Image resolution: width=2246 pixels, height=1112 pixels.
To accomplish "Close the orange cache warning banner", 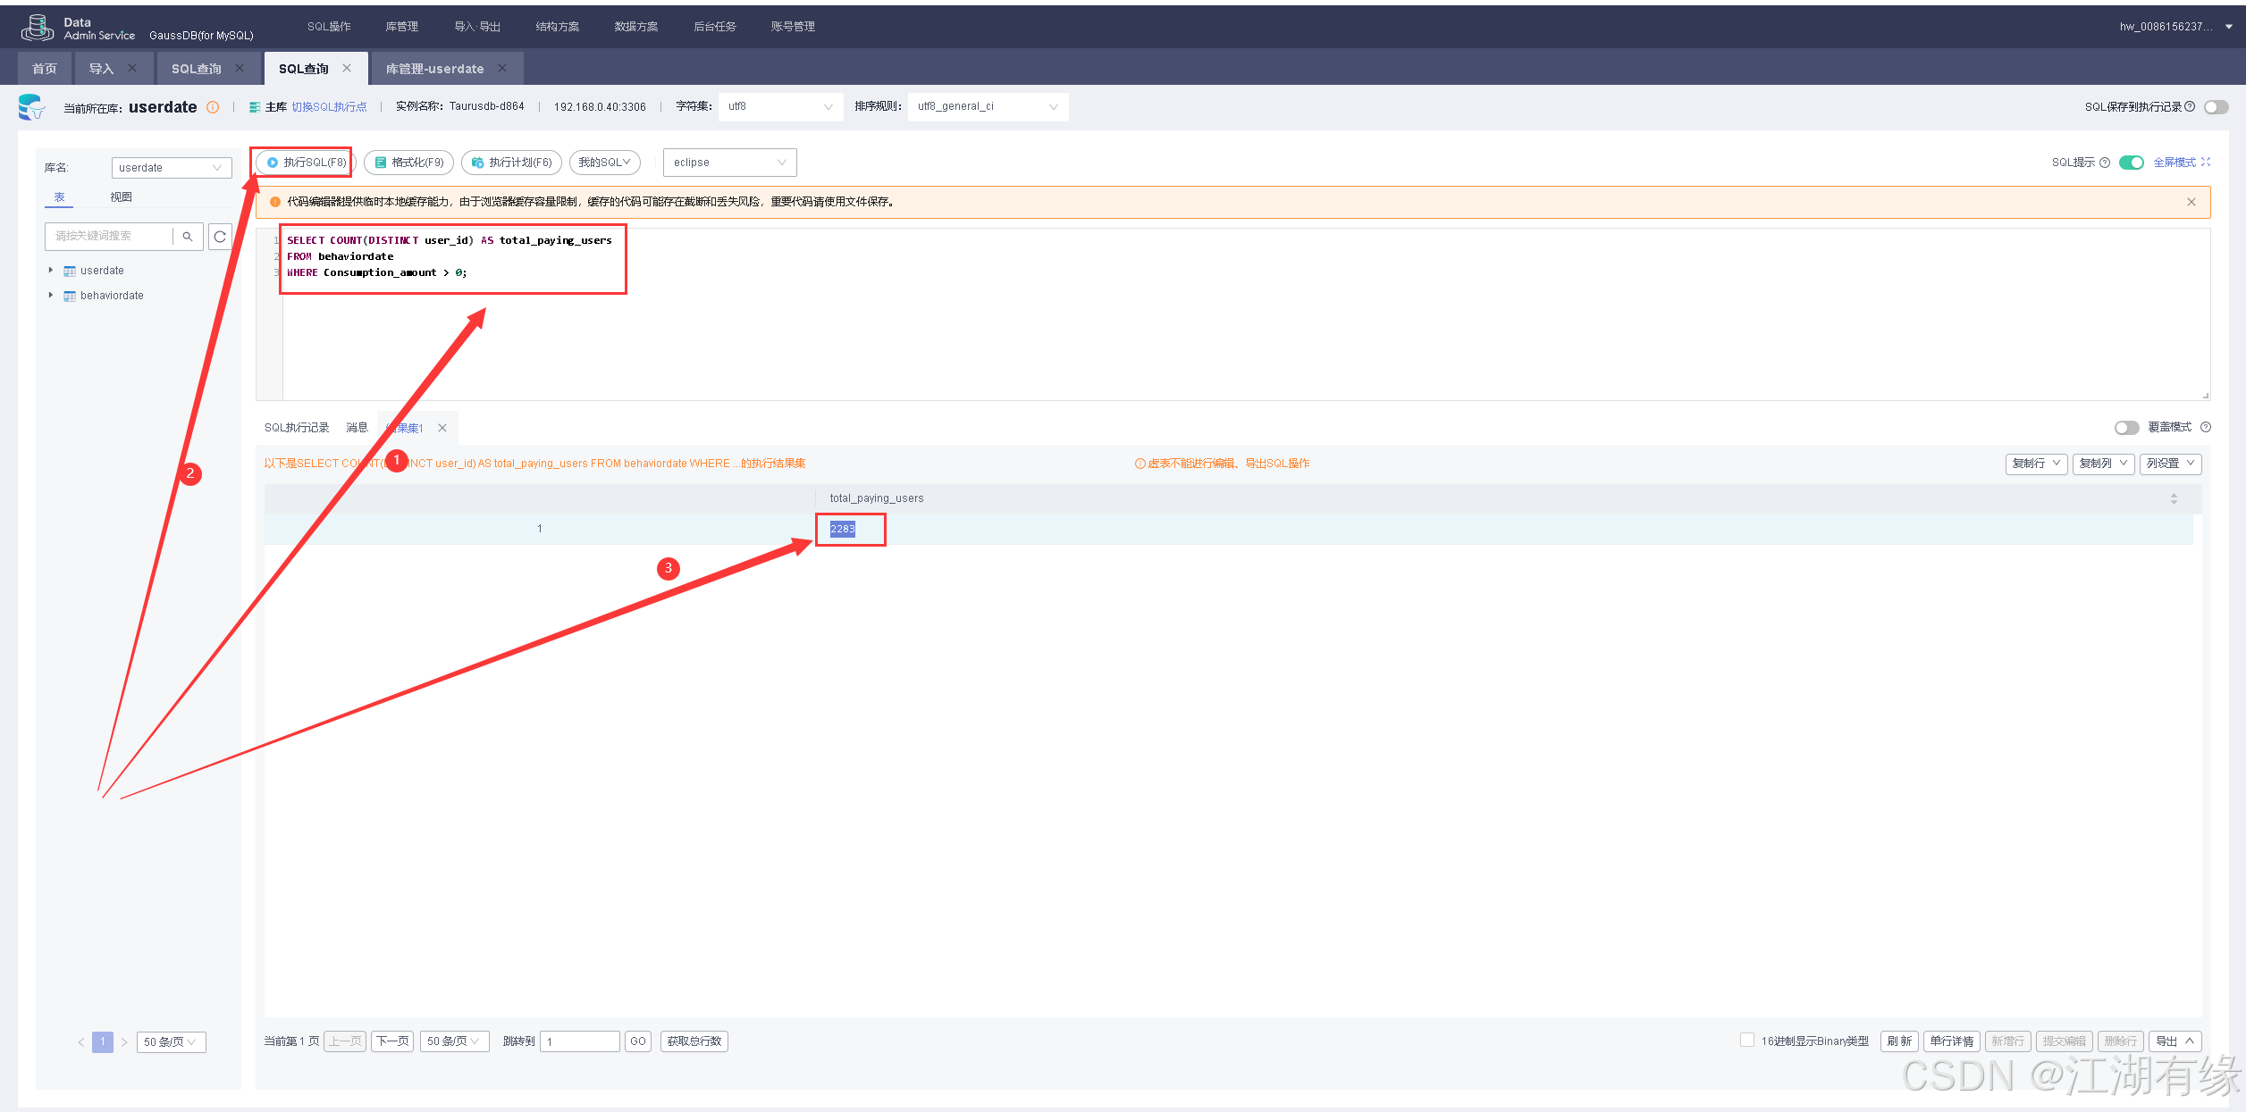I will pos(2191,202).
